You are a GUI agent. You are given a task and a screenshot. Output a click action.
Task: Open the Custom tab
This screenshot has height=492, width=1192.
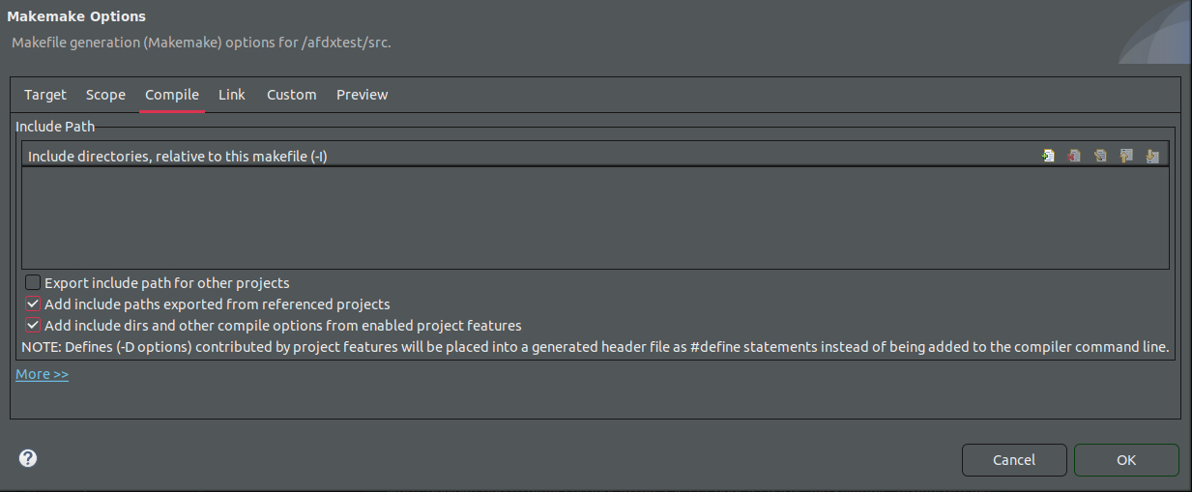(x=292, y=95)
